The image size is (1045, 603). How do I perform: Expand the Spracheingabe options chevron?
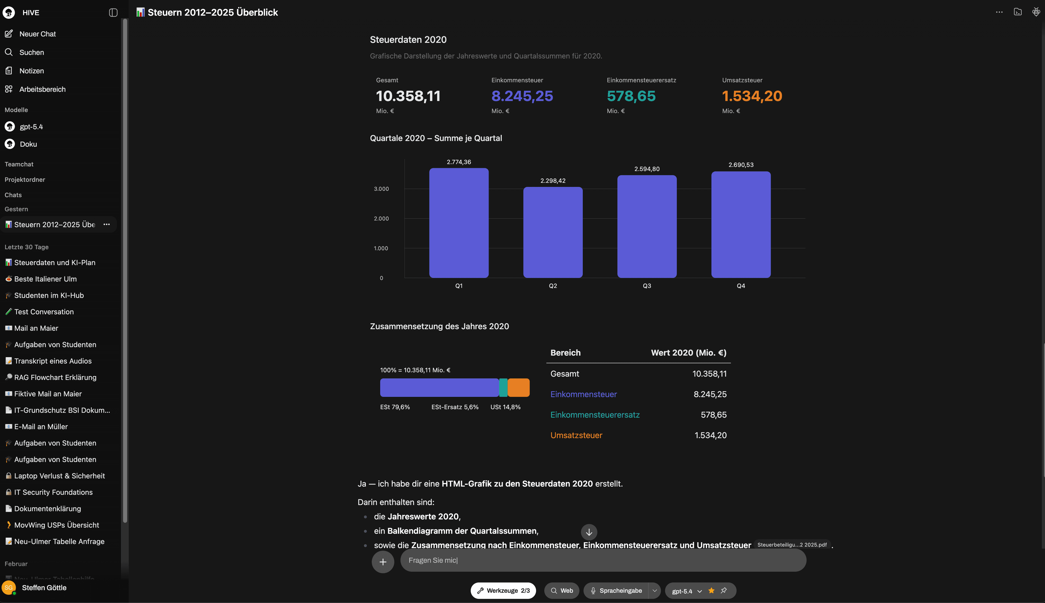654,590
